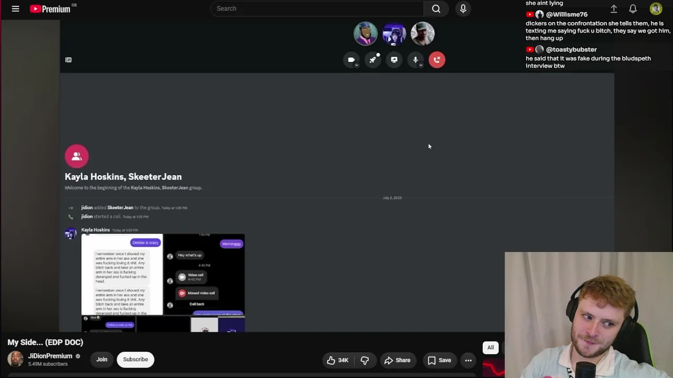Save the video to a playlist
The height and width of the screenshot is (378, 673).
point(439,360)
